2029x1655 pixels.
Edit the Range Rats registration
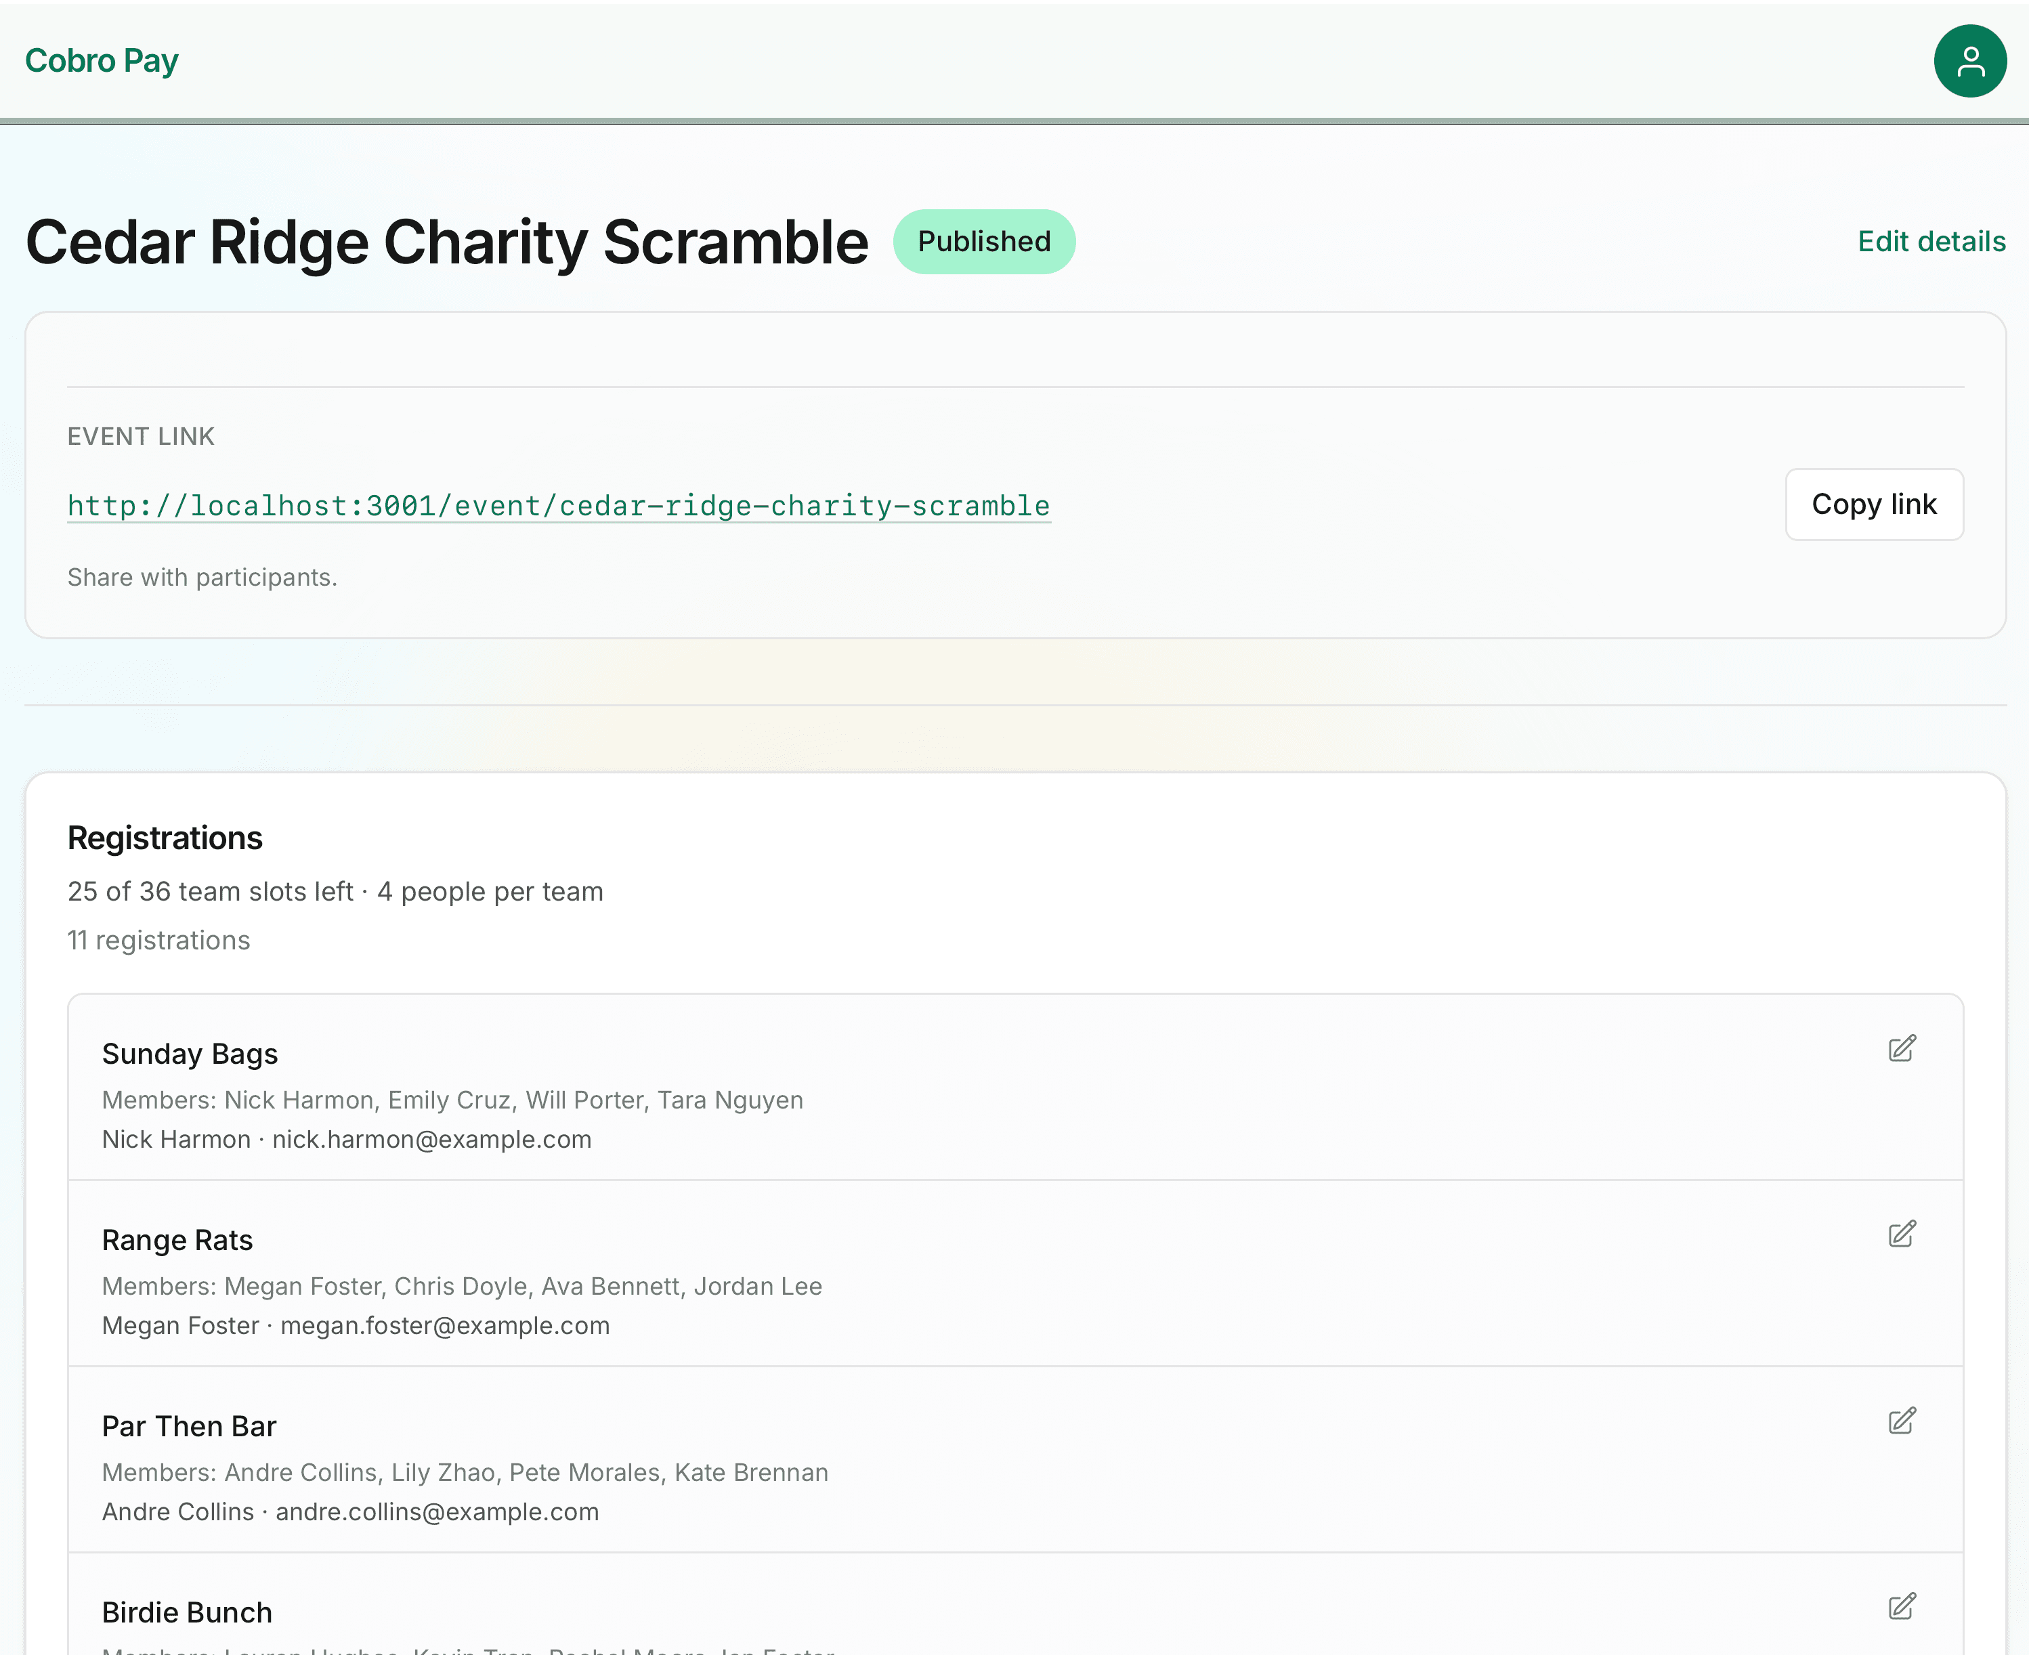(x=1901, y=1234)
